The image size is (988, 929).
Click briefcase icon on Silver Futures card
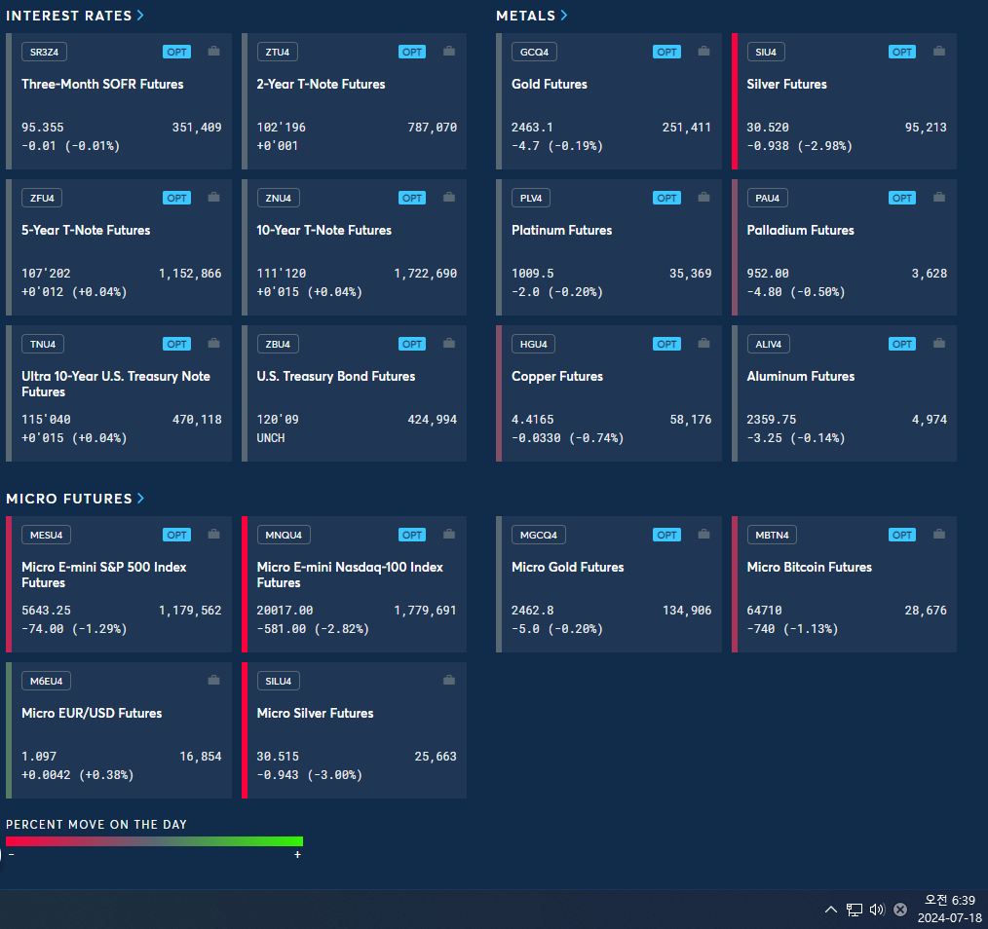tap(939, 51)
